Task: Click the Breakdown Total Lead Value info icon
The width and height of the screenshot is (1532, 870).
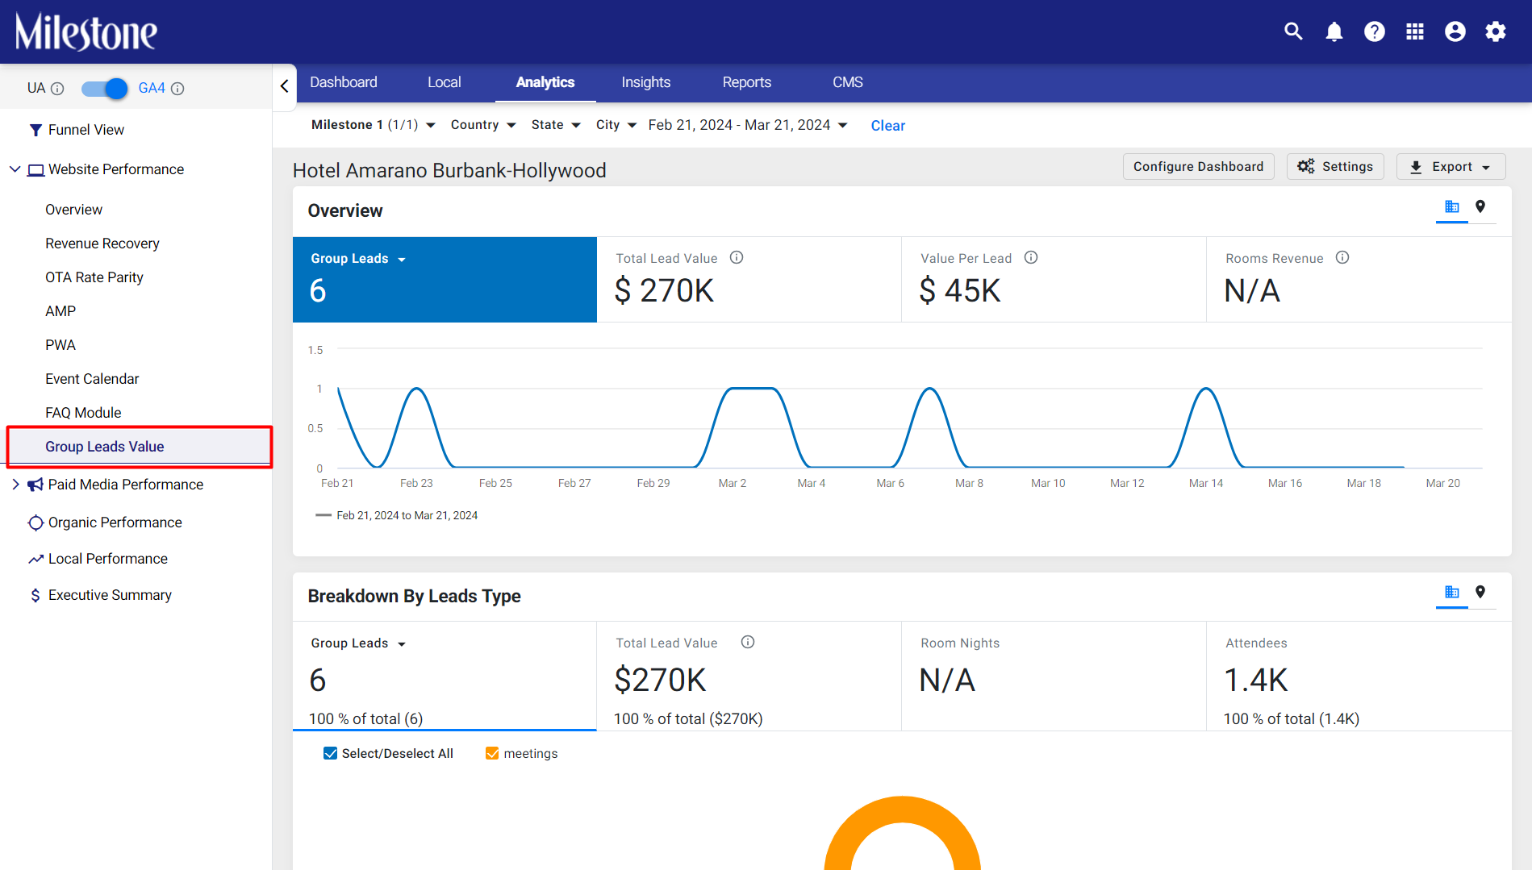Action: click(748, 642)
